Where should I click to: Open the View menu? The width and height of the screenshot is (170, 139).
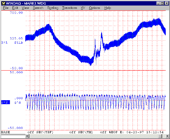pos(25,8)
